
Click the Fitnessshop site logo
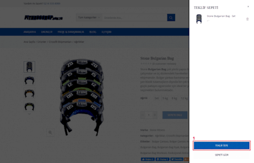(x=43, y=17)
